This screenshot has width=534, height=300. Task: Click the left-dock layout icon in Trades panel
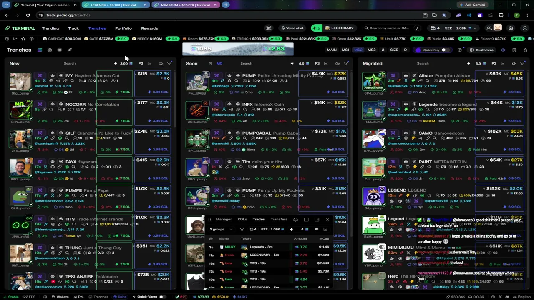306,220
